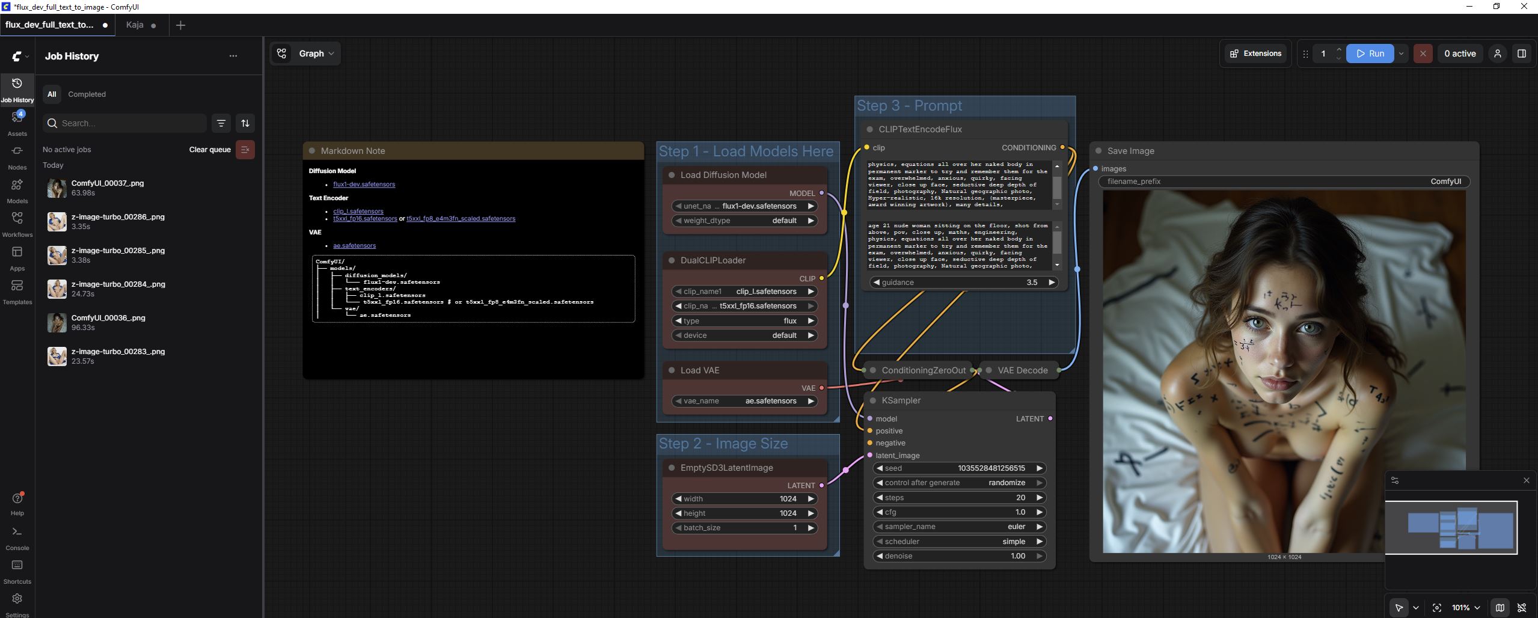1538x618 pixels.
Task: Fit the graph view to screen
Action: [x=1437, y=608]
